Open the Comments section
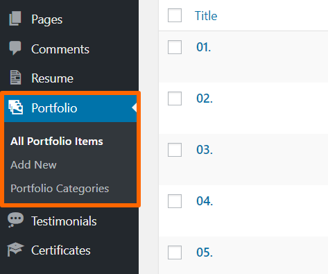Viewport: 328px width, 274px height. (x=60, y=49)
